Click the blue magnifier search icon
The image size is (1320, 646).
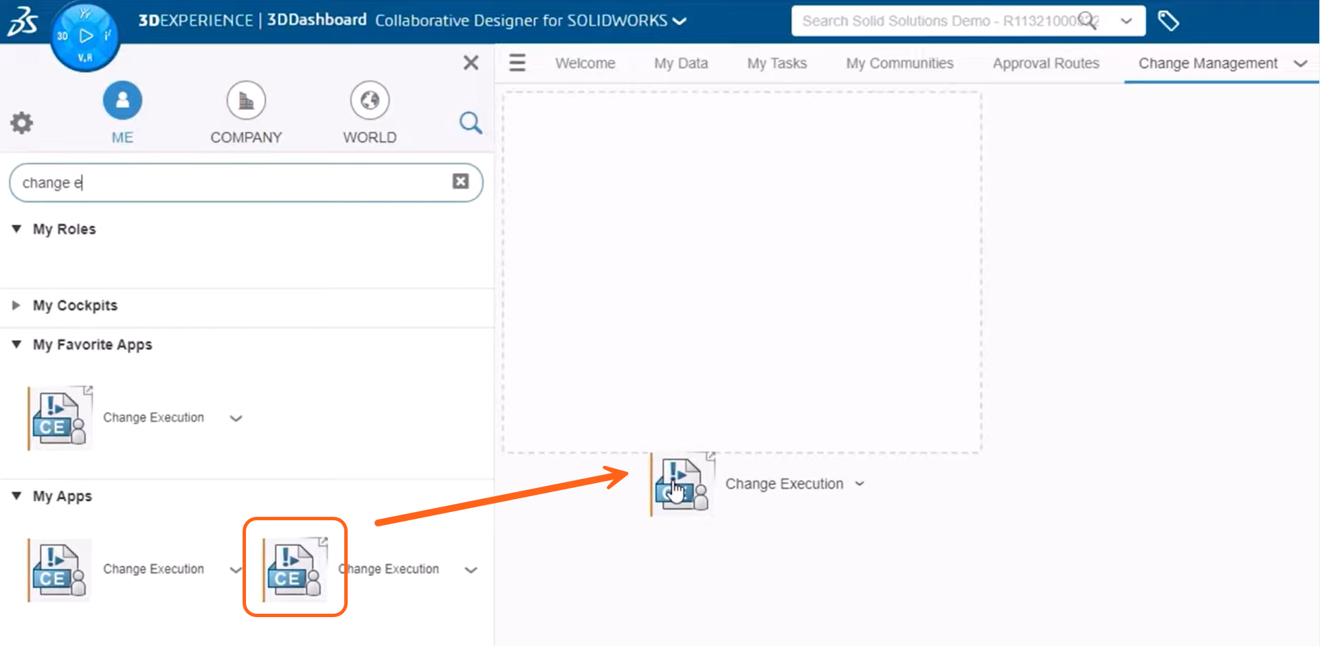471,123
